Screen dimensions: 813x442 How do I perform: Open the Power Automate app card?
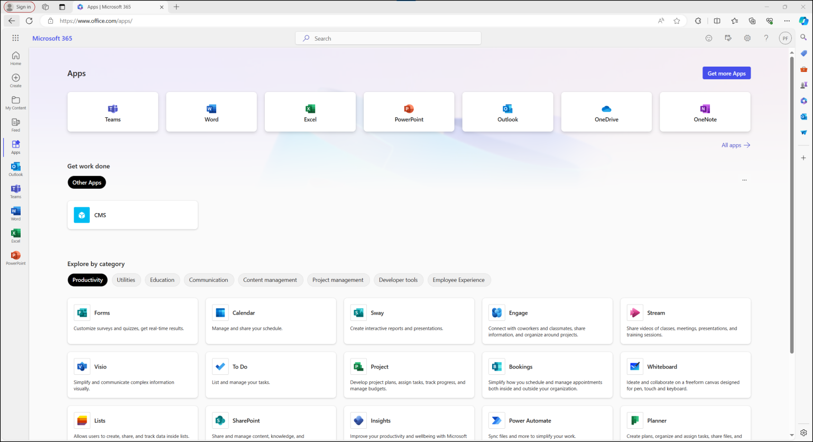[547, 423]
